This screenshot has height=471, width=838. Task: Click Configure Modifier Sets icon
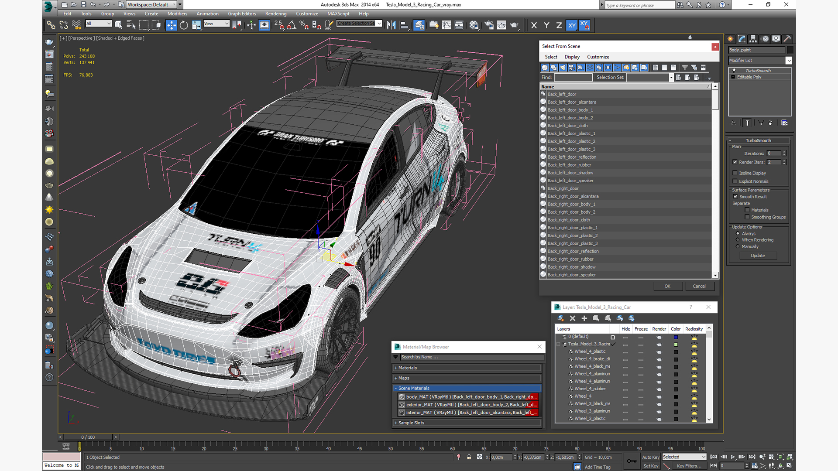(784, 123)
